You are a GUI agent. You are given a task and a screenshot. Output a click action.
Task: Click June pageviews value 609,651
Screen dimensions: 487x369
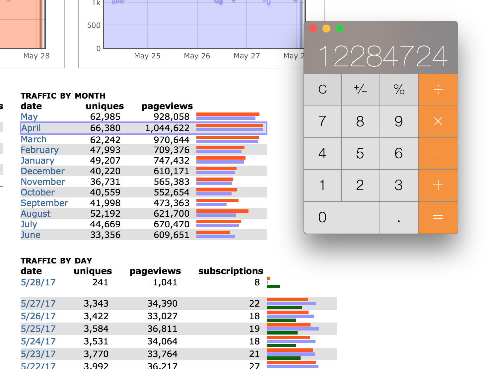pos(172,235)
